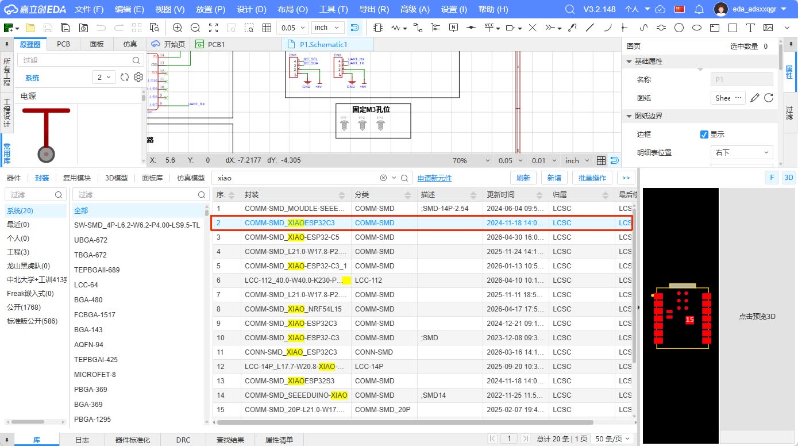This screenshot has height=446, width=798.
Task: Open the inch unit dropdown in toolbar
Action: 328,28
